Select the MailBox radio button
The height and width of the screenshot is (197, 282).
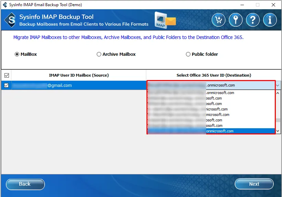click(17, 54)
